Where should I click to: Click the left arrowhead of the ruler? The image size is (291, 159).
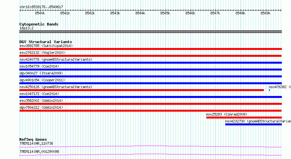(x=20, y=10)
